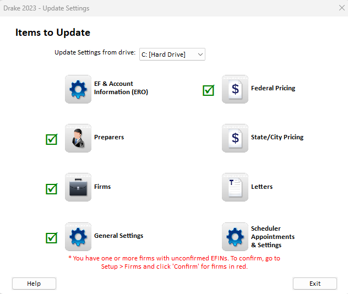
Task: Click the General Settings label text
Action: (x=118, y=236)
